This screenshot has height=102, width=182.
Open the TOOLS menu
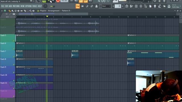(35, 6)
